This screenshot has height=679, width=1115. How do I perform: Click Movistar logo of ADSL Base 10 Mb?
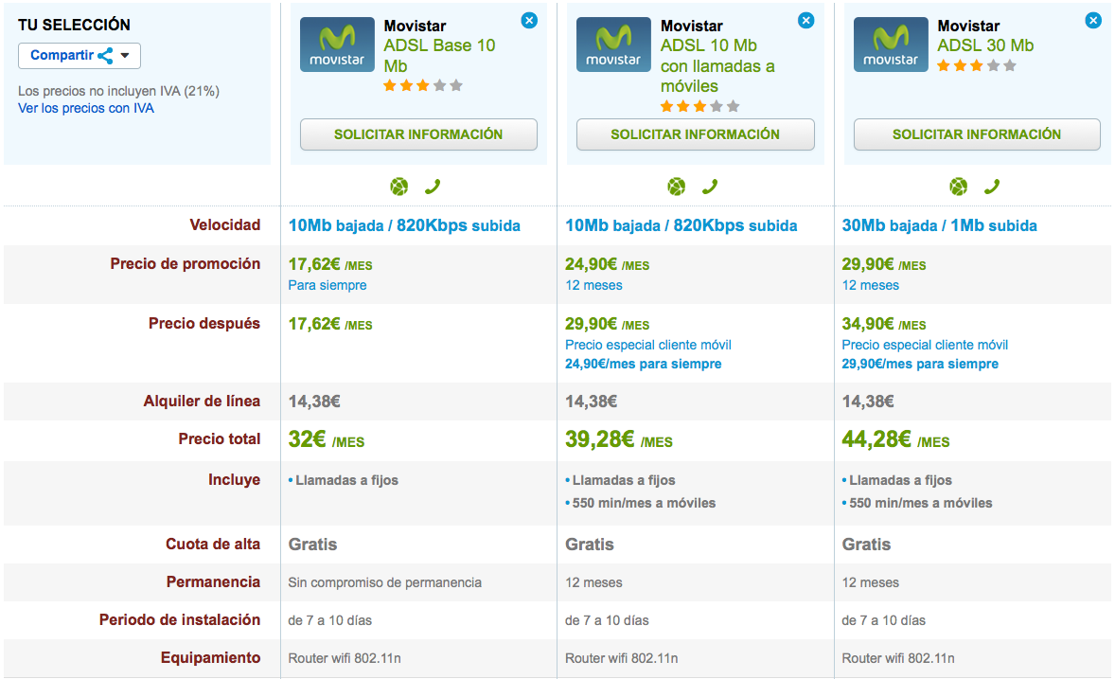pyautogui.click(x=337, y=45)
